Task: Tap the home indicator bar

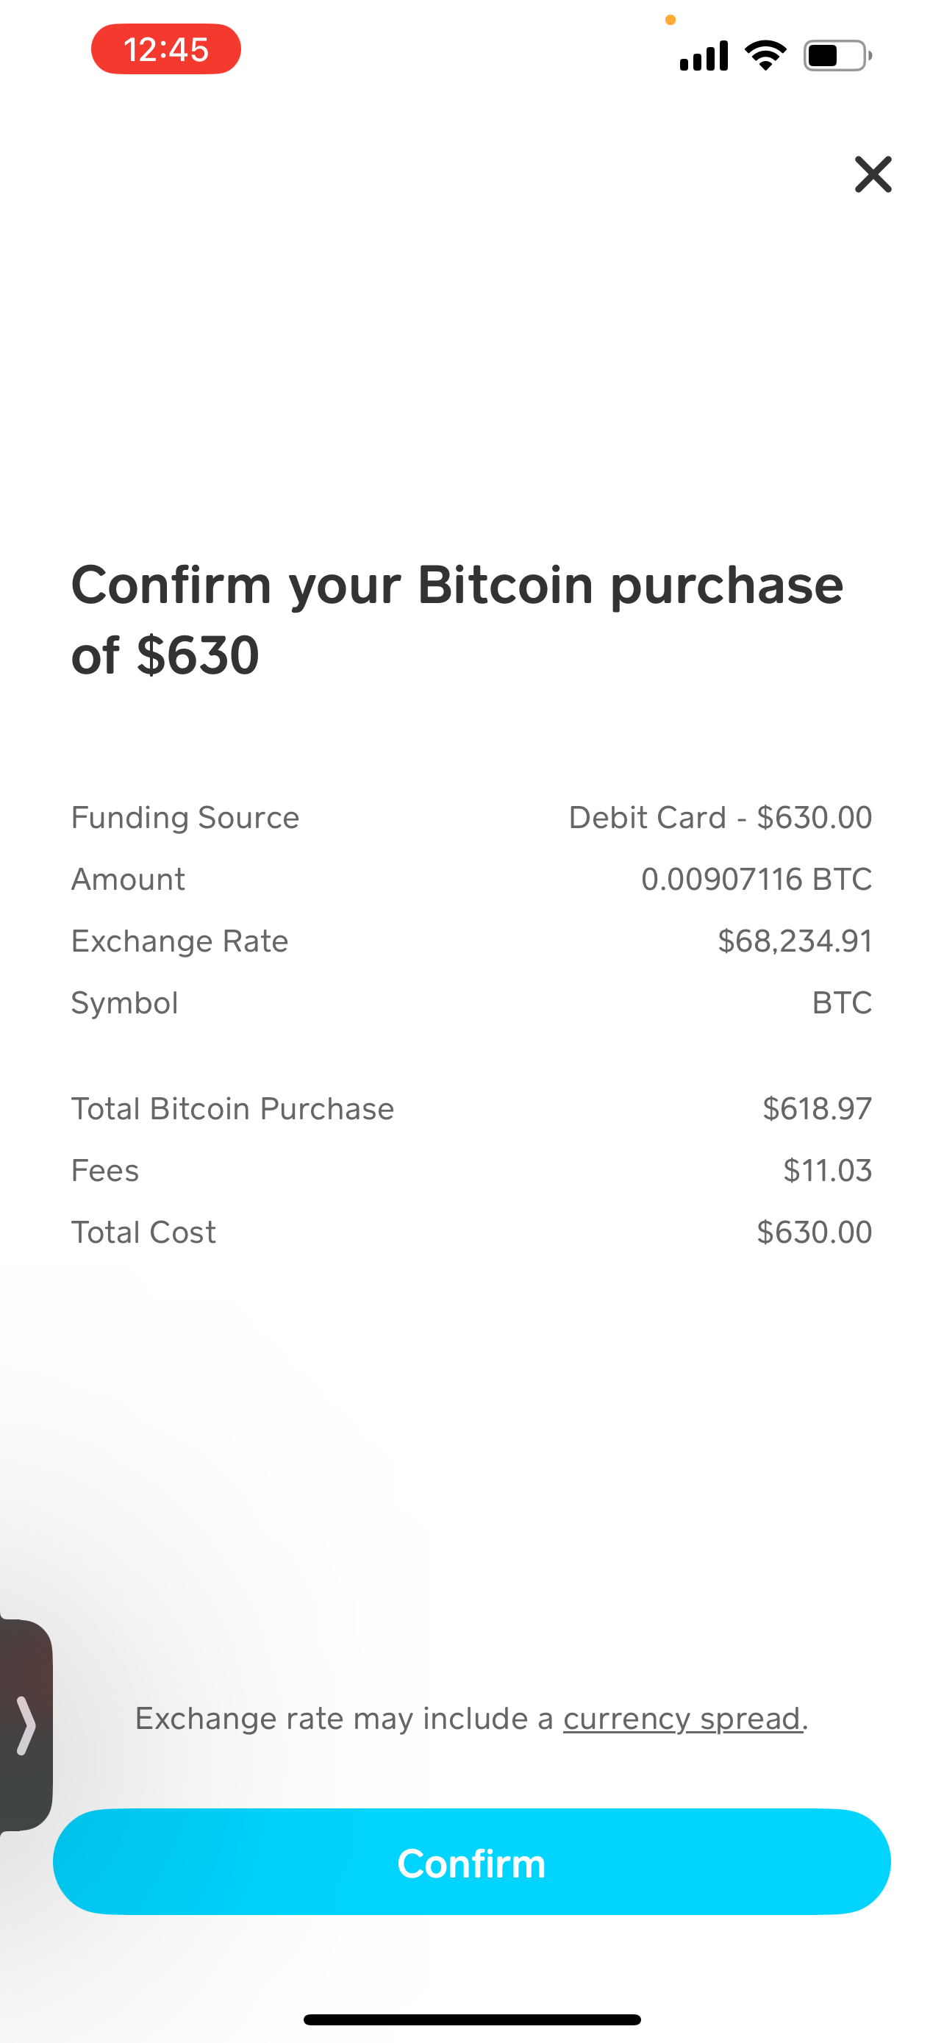Action: tap(471, 2019)
